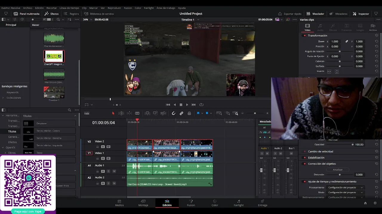
Task: Toggle the Mezclador panel button
Action: (315, 14)
